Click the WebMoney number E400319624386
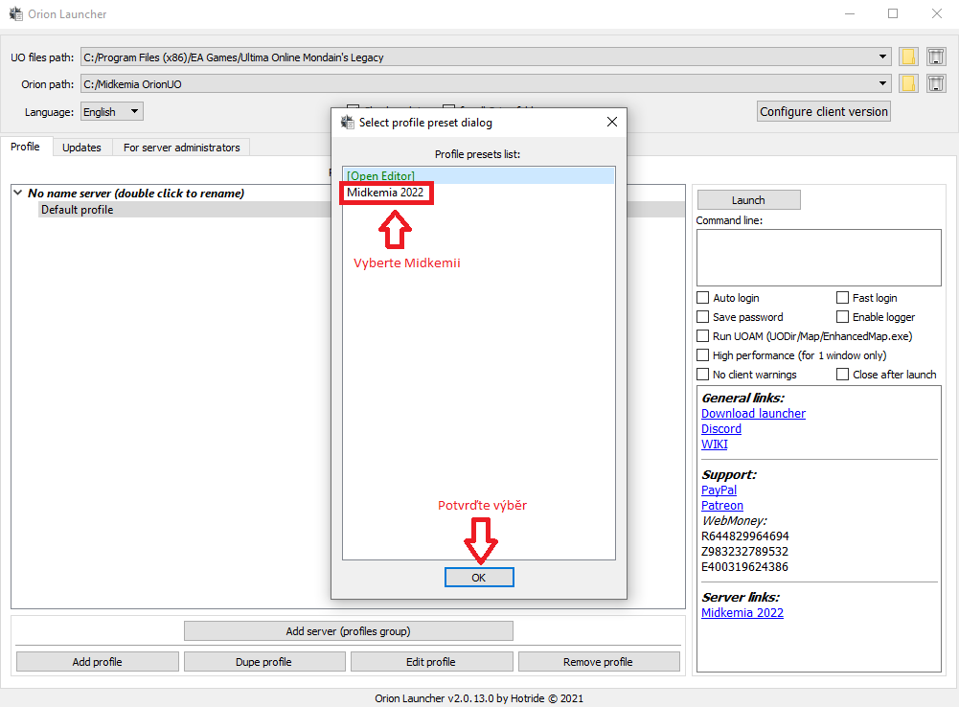 pyautogui.click(x=744, y=567)
